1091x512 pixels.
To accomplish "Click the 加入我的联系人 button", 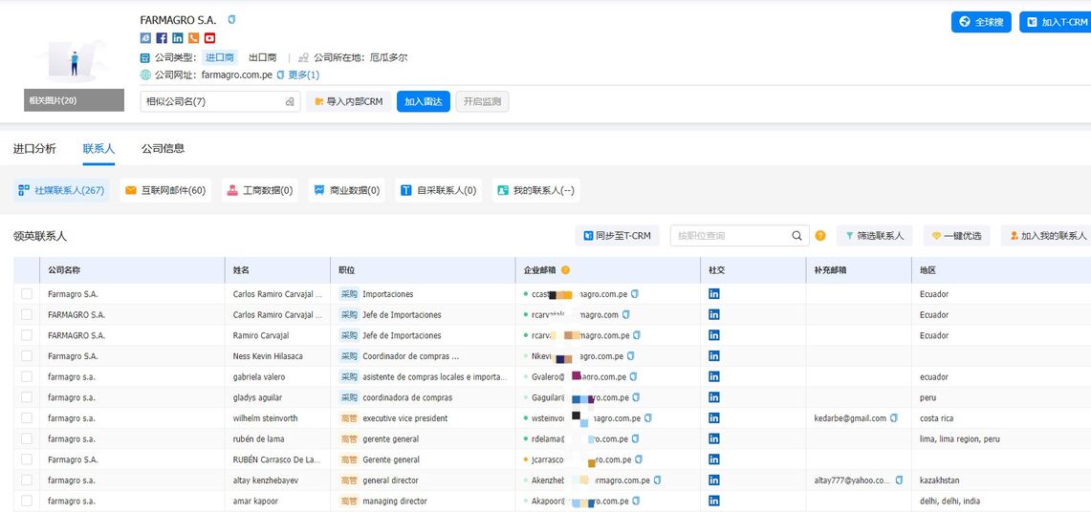I will click(1047, 236).
